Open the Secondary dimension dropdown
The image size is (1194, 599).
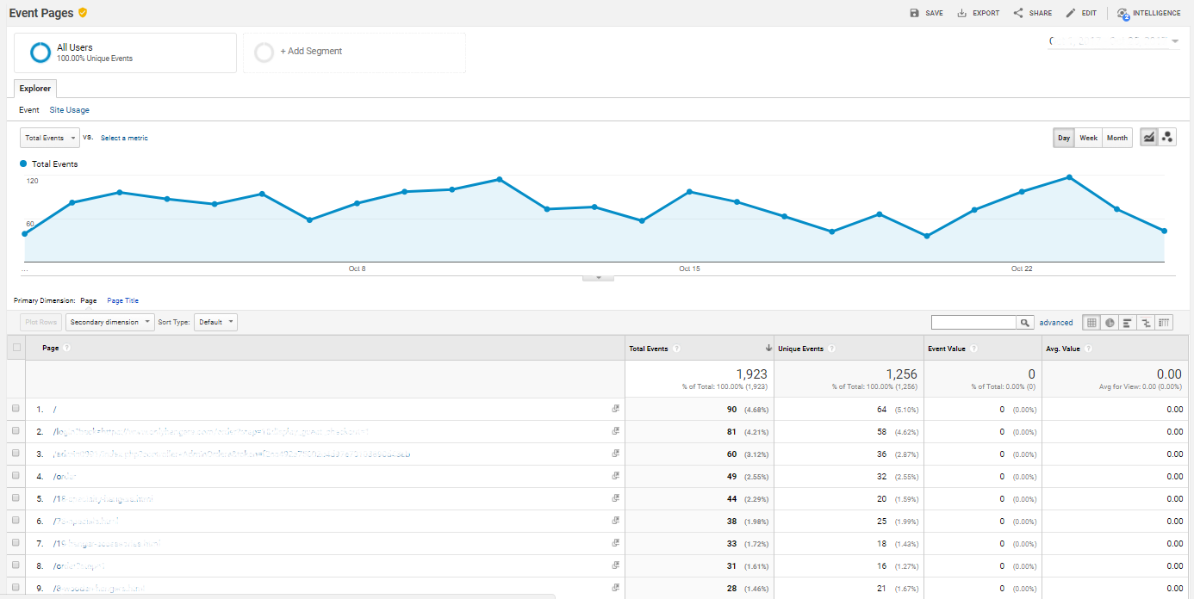pyautogui.click(x=110, y=322)
